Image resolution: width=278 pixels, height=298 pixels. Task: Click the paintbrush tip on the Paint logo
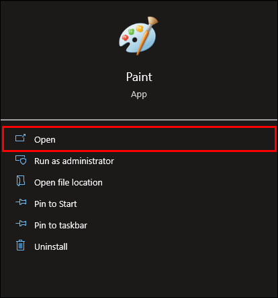[153, 21]
